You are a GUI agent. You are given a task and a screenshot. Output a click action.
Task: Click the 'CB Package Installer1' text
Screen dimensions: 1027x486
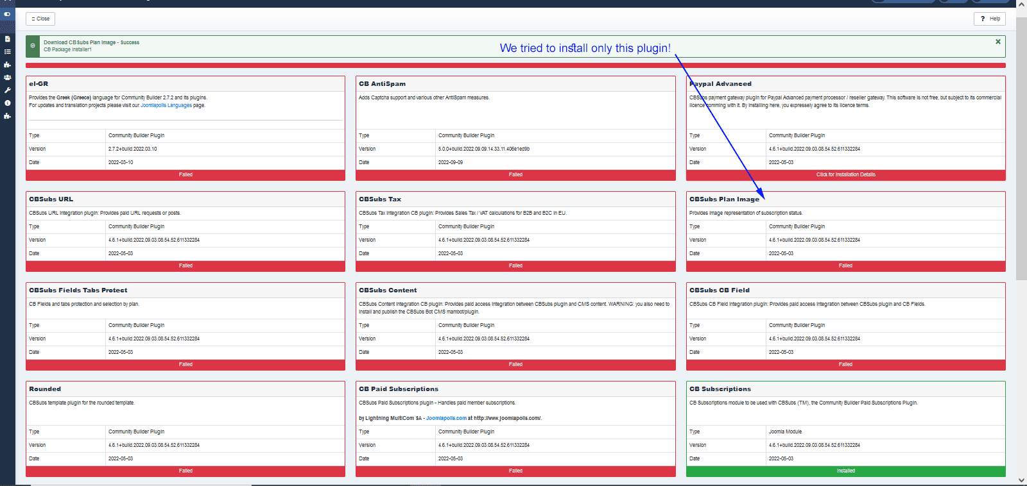[x=67, y=49]
